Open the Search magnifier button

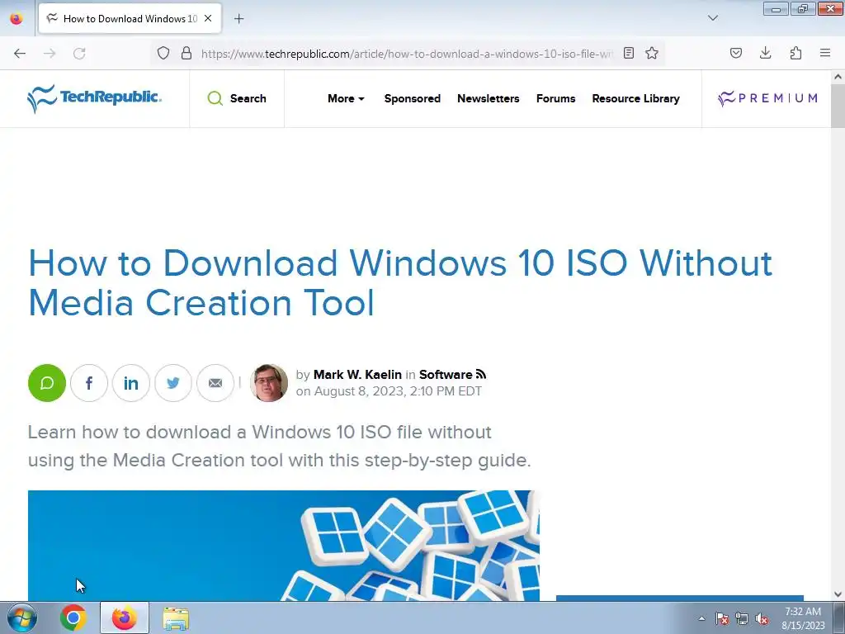pos(237,99)
